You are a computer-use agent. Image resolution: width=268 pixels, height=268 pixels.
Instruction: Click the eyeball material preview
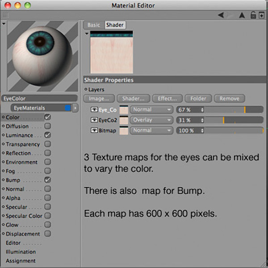pos(42,56)
